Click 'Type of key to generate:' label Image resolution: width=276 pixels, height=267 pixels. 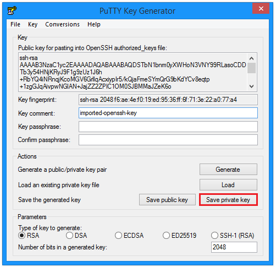pyautogui.click(x=50, y=228)
